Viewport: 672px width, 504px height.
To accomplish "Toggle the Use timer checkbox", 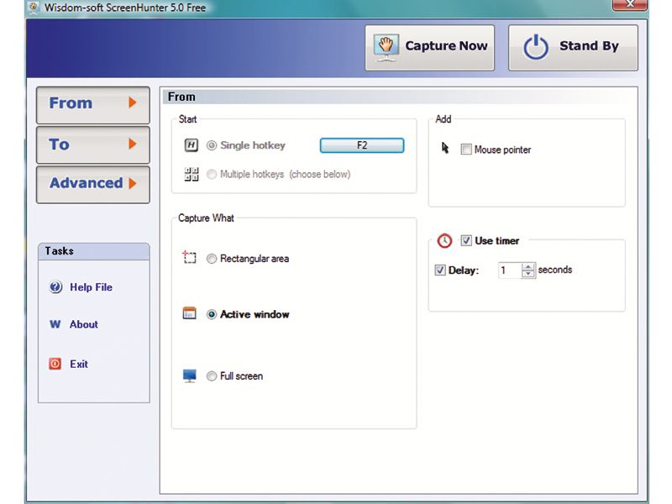I will click(x=466, y=240).
